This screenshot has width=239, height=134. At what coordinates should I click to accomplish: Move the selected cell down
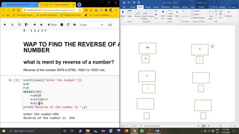point(41,25)
